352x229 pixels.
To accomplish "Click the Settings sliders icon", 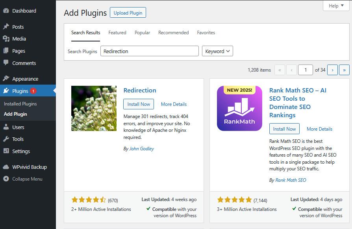I will point(6,151).
